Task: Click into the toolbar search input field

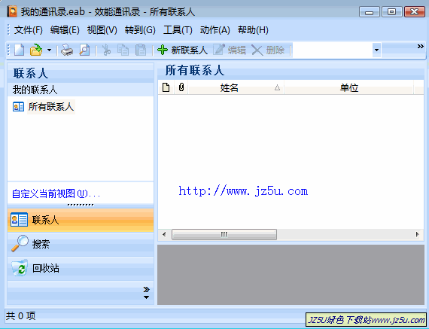Action: (x=333, y=50)
